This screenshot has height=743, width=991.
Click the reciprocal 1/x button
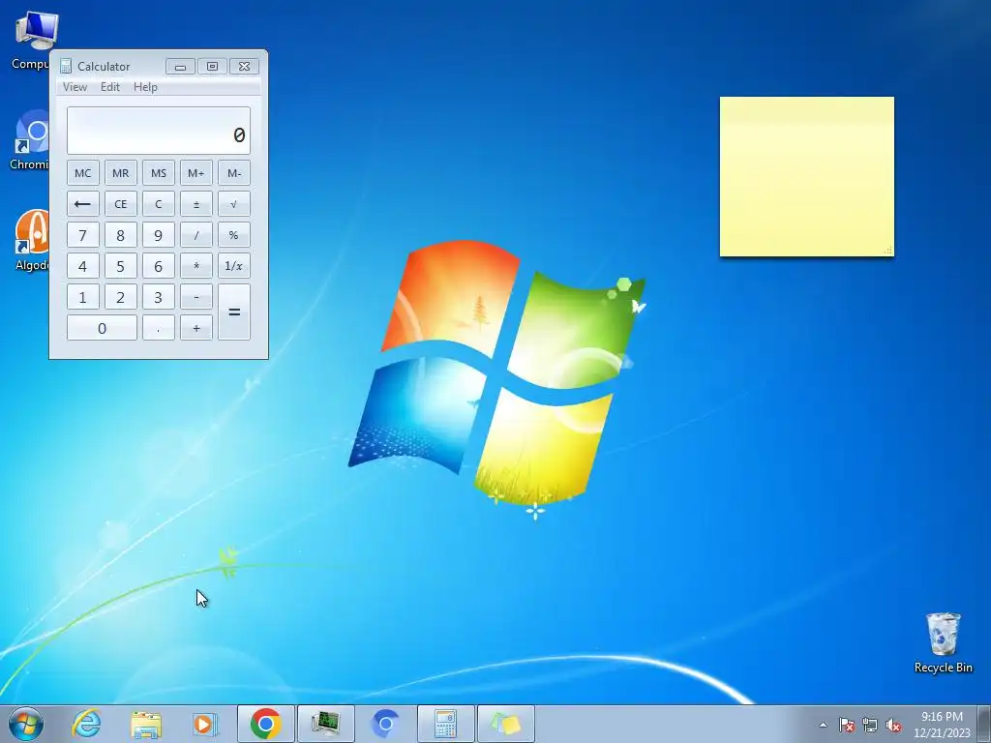tap(234, 266)
